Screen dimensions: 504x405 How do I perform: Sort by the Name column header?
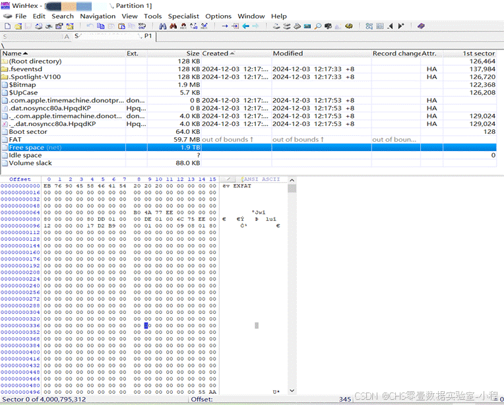(63, 53)
